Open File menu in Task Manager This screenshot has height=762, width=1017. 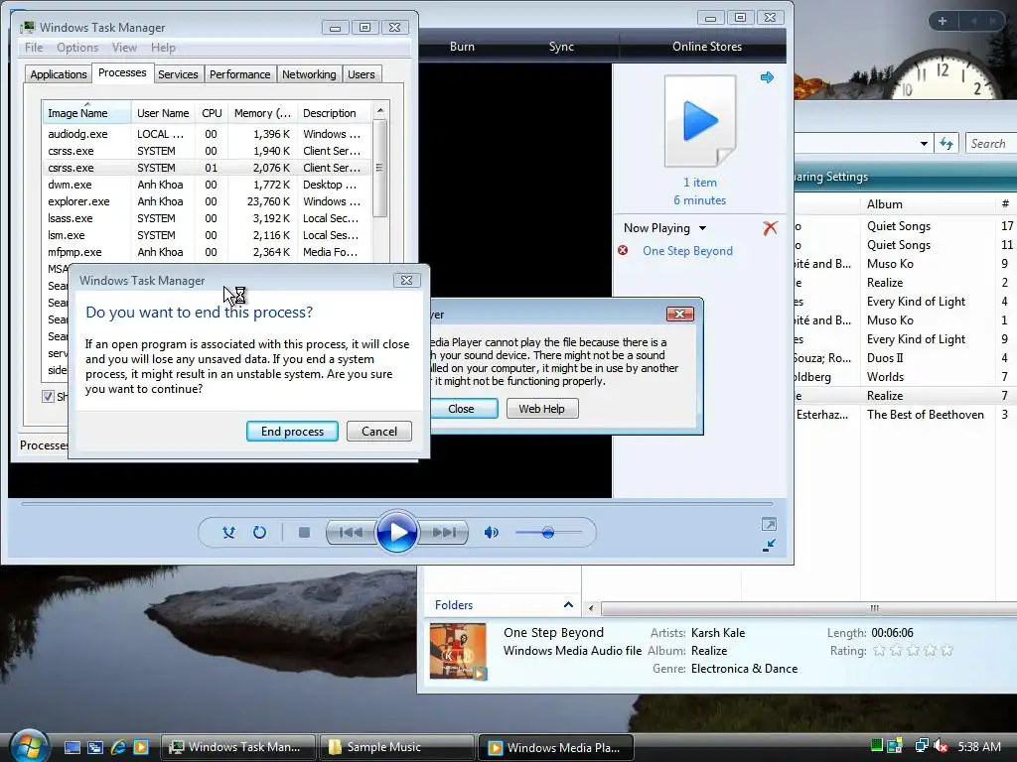point(34,48)
